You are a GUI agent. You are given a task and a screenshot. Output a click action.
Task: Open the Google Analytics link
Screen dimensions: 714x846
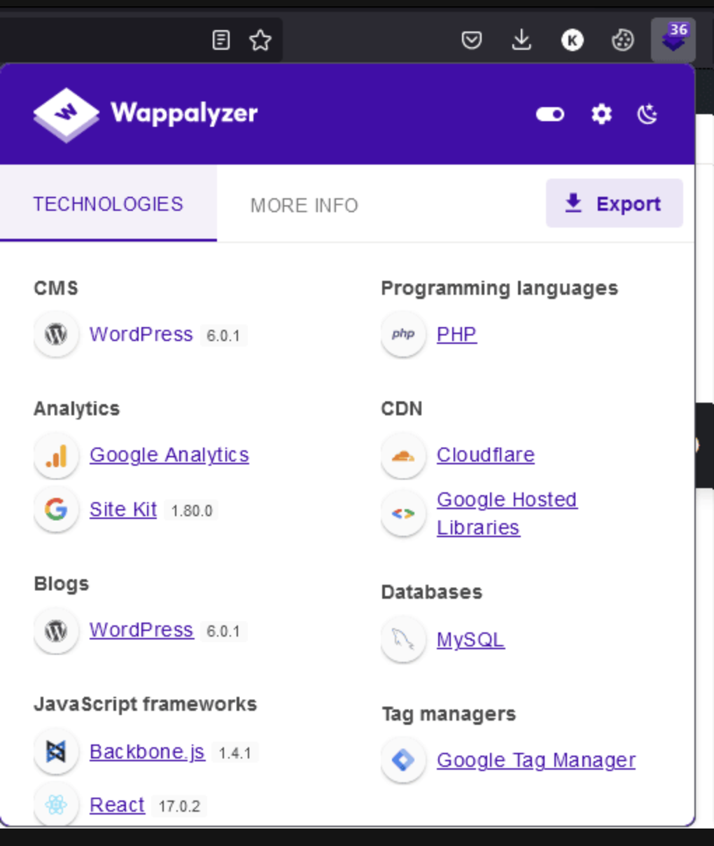point(169,455)
